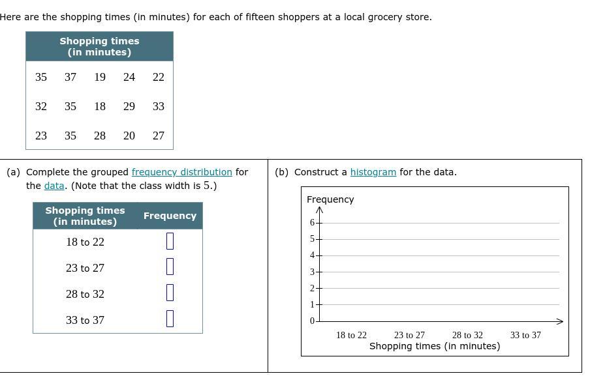Click the 18 to 22 histogram label
590x376 pixels.
click(x=351, y=335)
